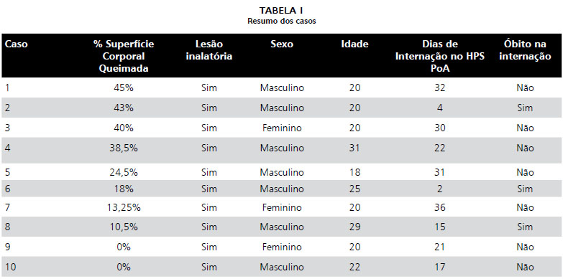563x279 pixels.
Task: Click the 36 days value in case 7
Action: (x=440, y=208)
